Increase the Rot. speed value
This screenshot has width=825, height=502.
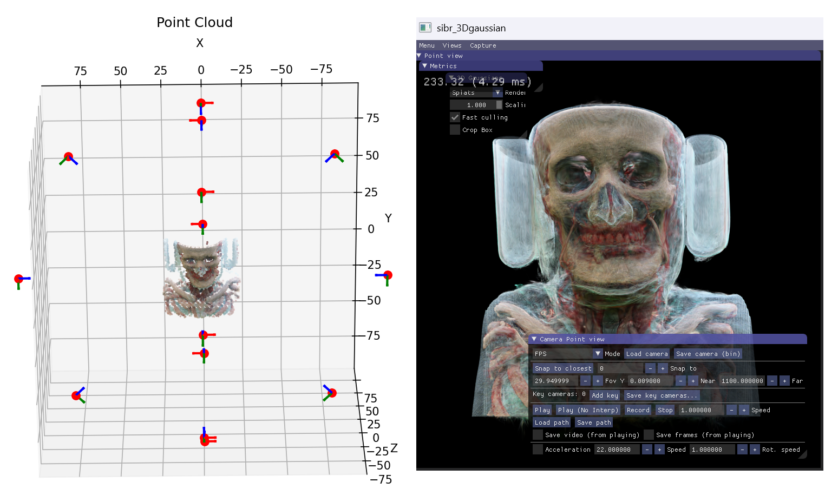[755, 450]
